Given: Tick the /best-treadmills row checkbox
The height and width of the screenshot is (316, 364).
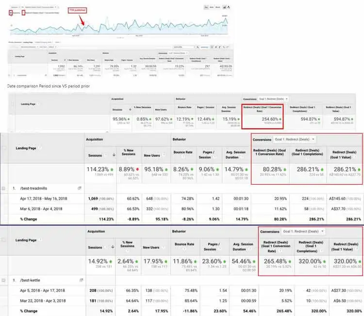Looking at the screenshot, I should (x=3, y=188).
